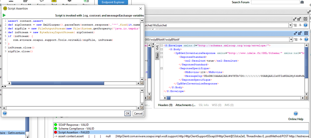Viewport: 311px width, 138px height.
Task: Click the Script Assertion title bar icon
Action: [x=4, y=8]
